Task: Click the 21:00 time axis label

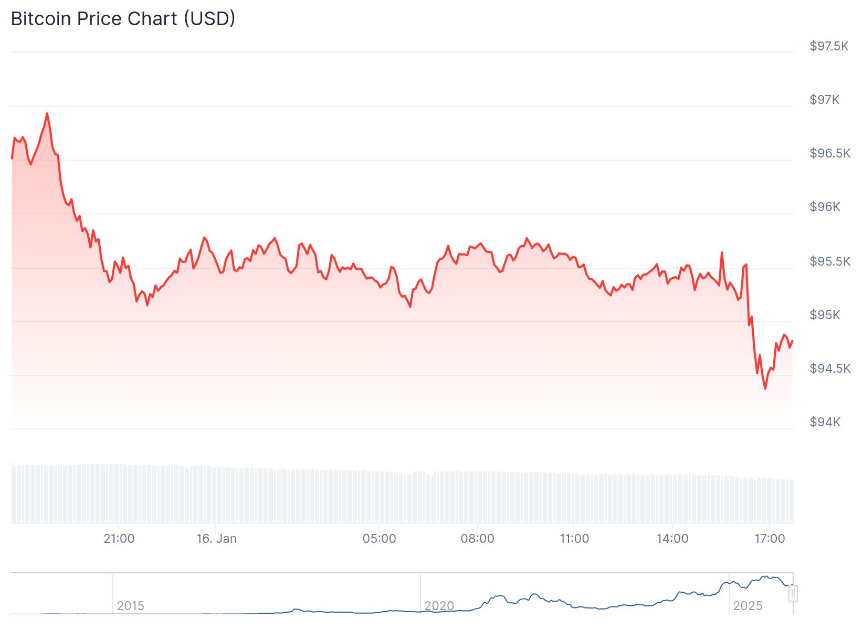Action: [x=119, y=539]
